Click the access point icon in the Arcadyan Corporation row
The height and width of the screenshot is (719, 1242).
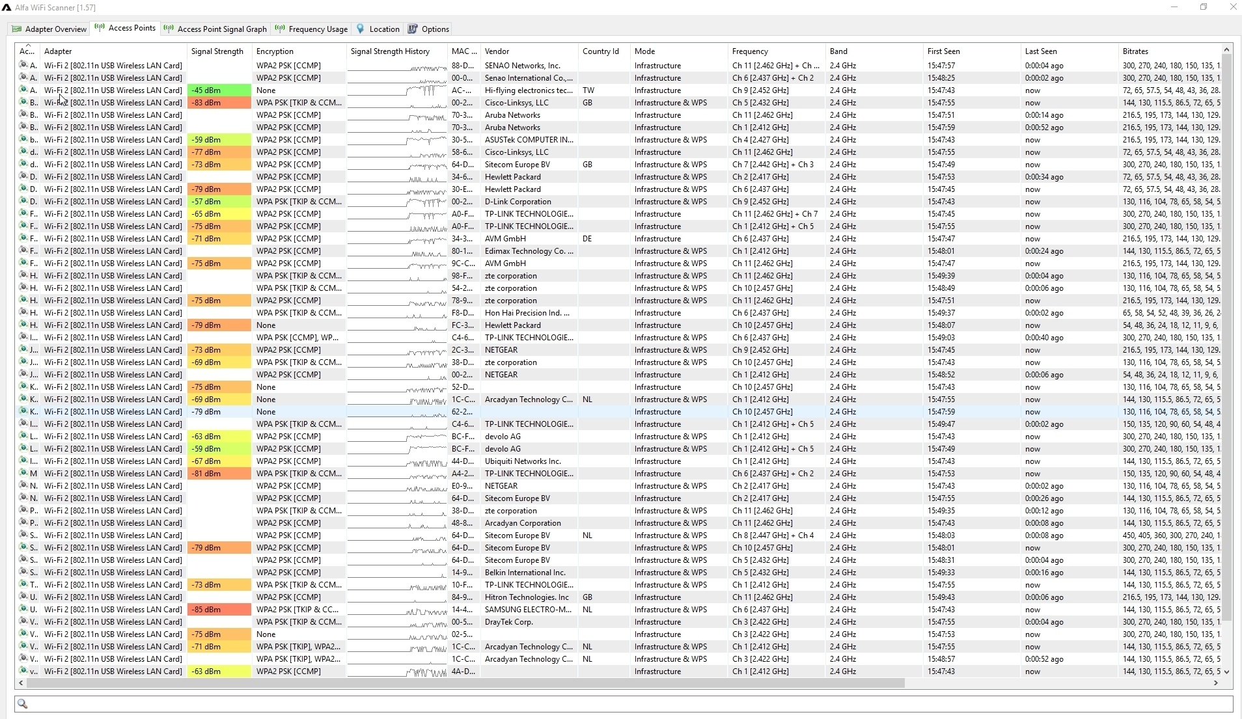pyautogui.click(x=23, y=522)
